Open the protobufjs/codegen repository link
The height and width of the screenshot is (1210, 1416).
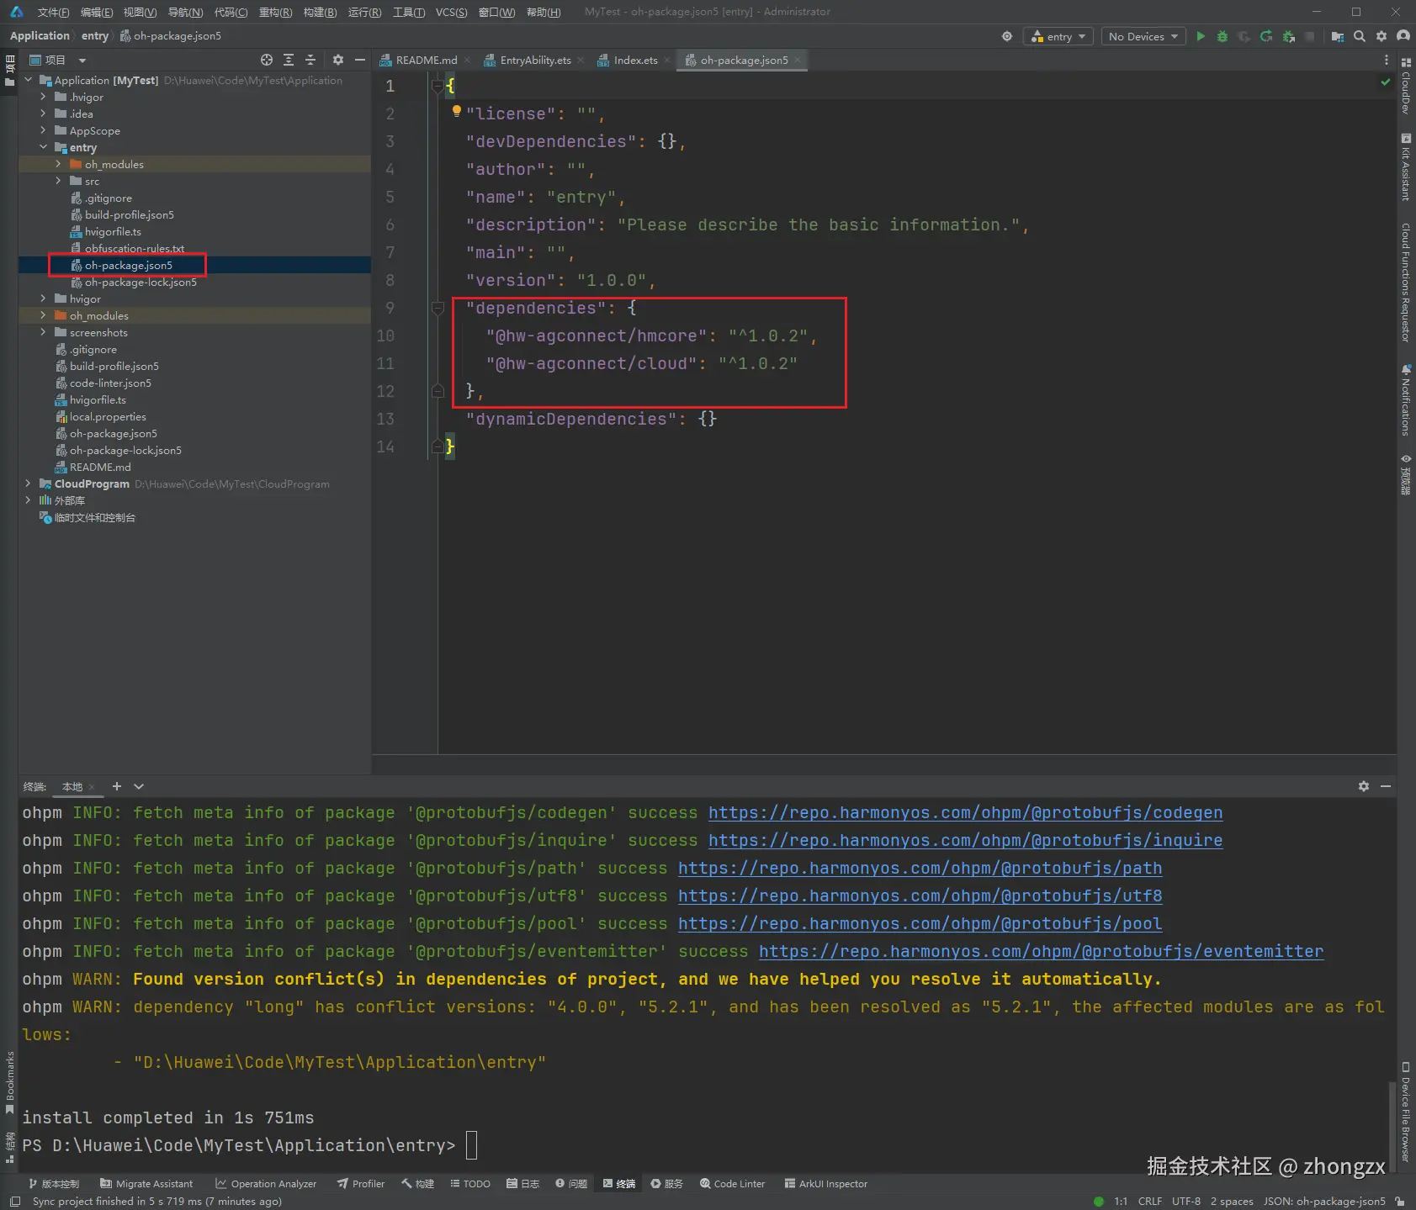tap(965, 812)
